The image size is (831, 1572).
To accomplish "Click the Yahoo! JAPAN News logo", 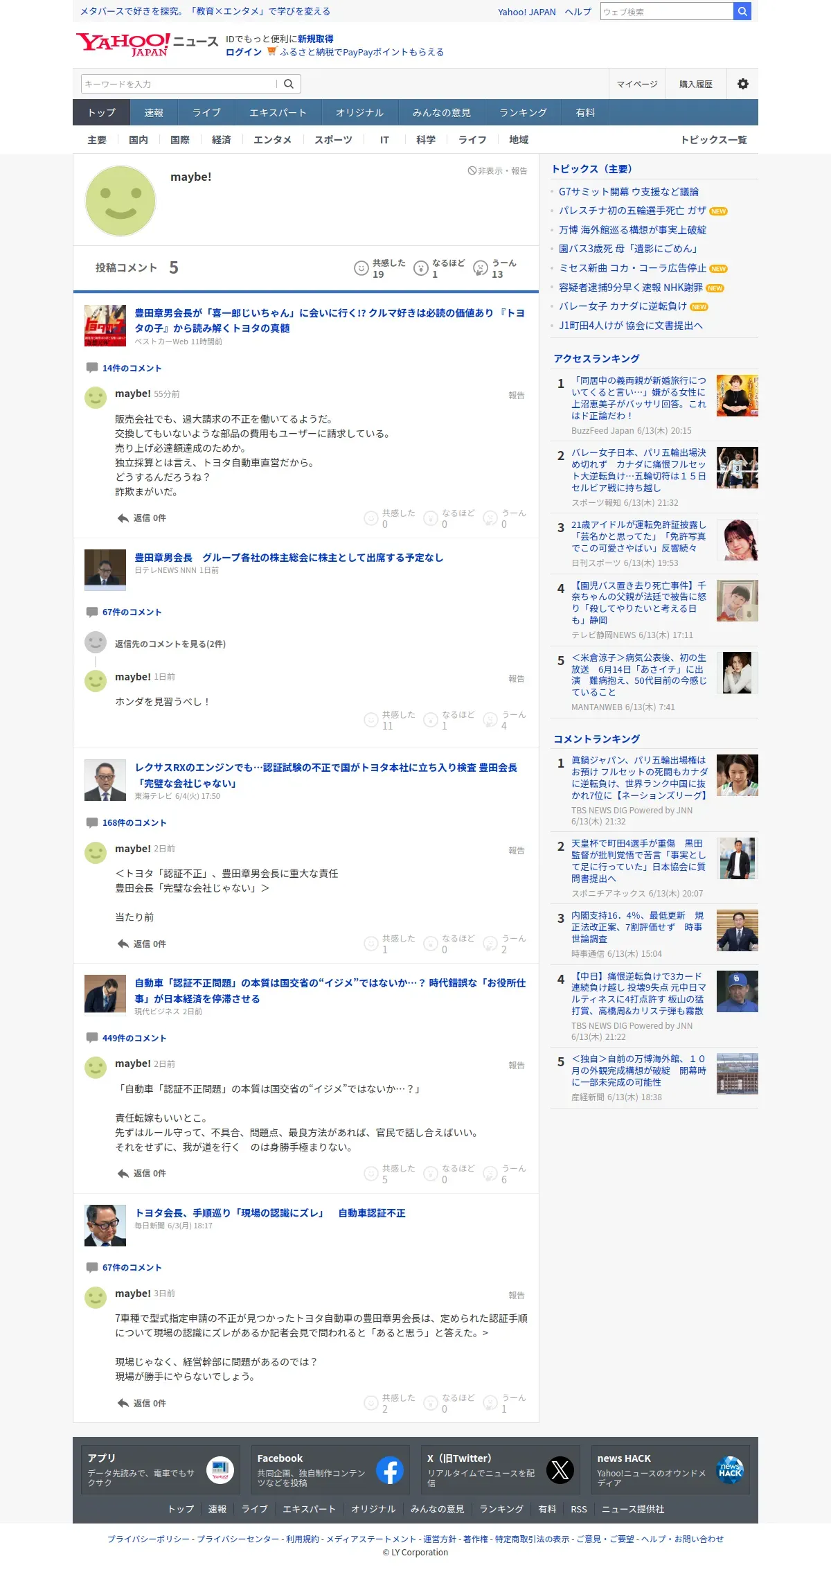I will tap(147, 44).
